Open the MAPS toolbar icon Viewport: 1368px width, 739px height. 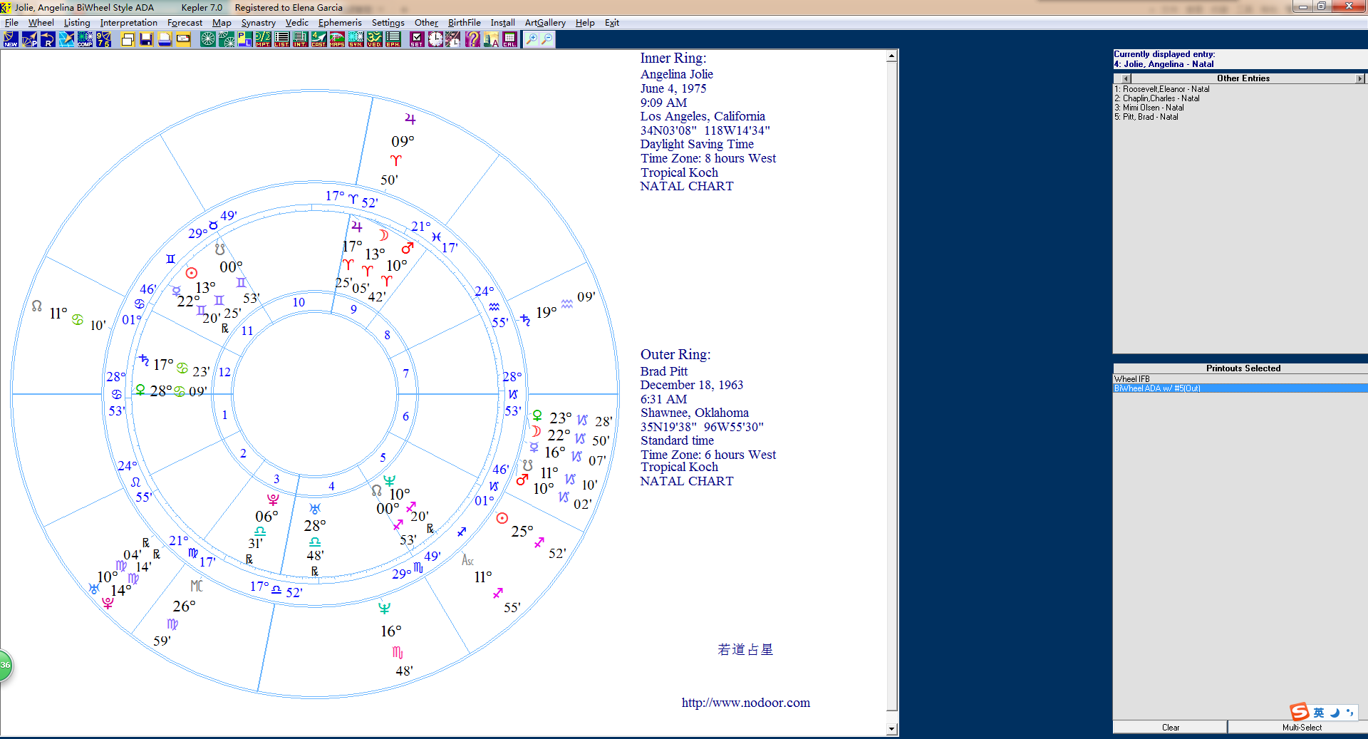coord(337,39)
